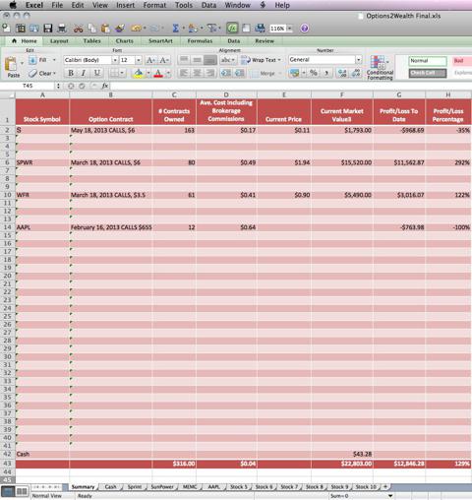The image size is (472, 500).
Task: Switch to the Formulas ribbon tab
Action: pyautogui.click(x=200, y=41)
